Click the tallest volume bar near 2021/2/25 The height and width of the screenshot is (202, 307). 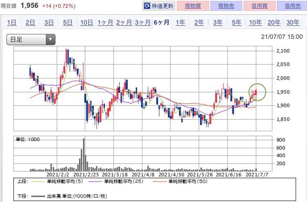pyautogui.click(x=84, y=154)
